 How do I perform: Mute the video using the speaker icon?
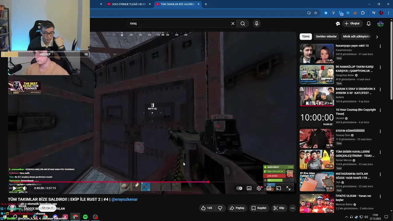(x=25, y=188)
